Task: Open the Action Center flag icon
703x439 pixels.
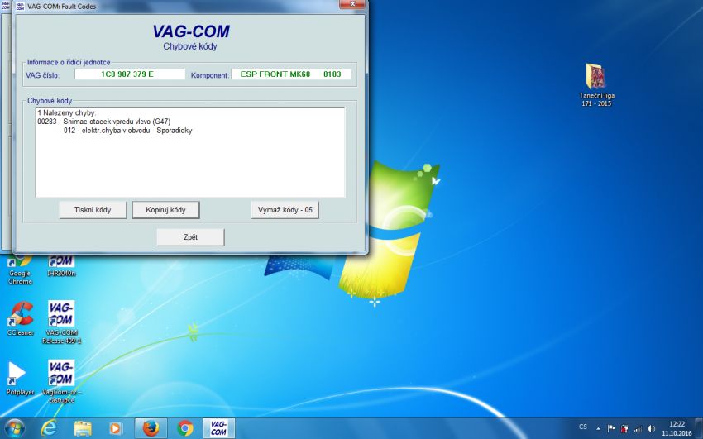Action: pyautogui.click(x=612, y=428)
